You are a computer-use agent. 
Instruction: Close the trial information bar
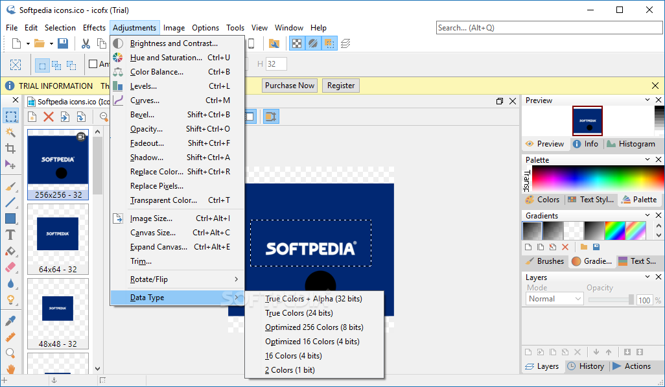[655, 86]
